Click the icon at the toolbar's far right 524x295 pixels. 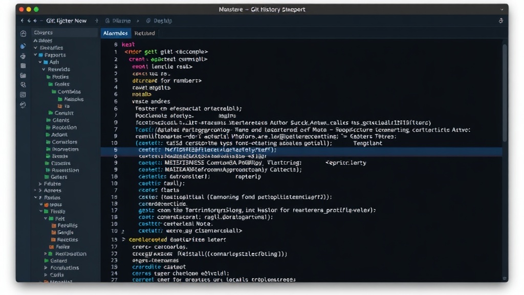(501, 20)
